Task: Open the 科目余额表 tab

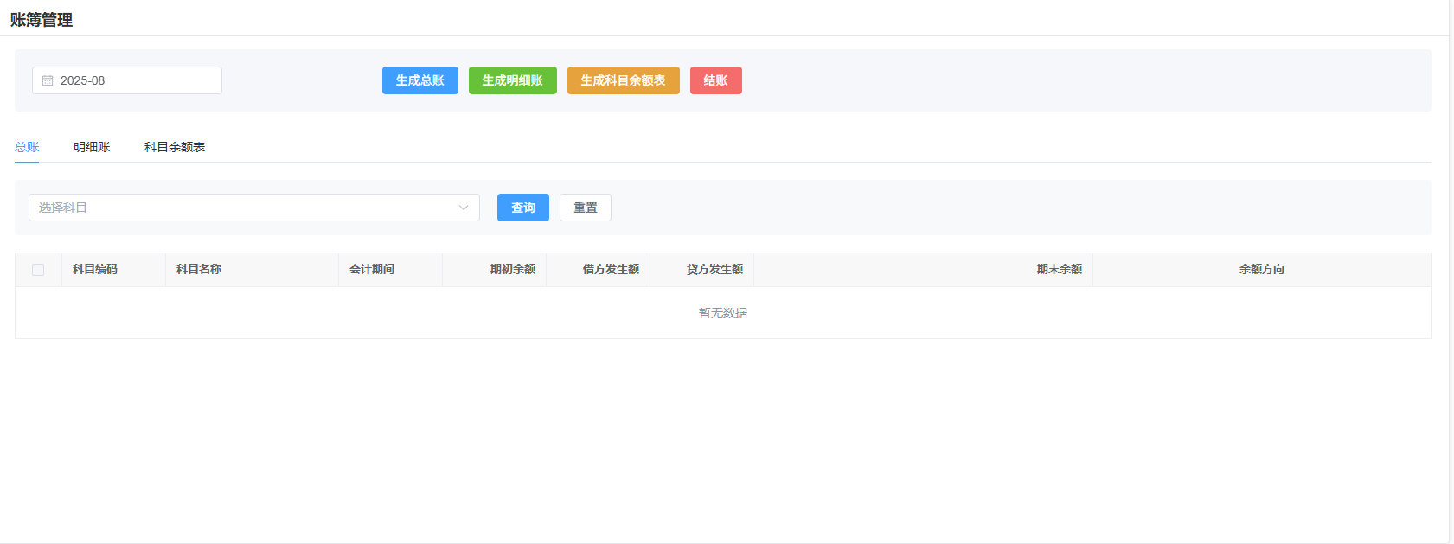Action: (x=175, y=147)
